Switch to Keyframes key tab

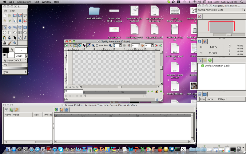coord(17,110)
